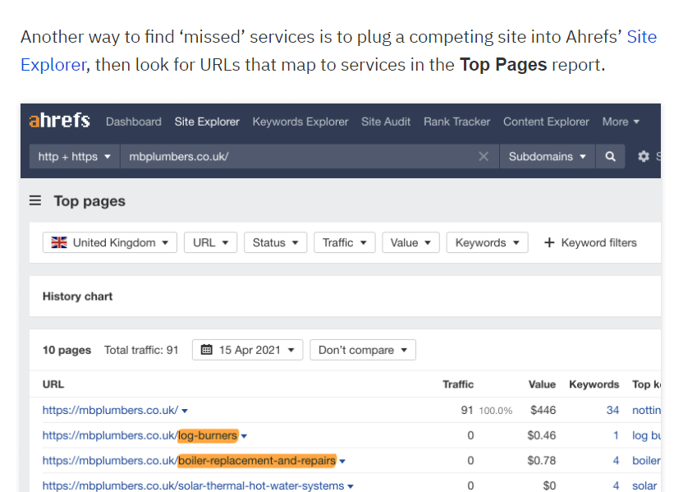Expand the arrow next to the boiler-replacement URL

coord(342,462)
